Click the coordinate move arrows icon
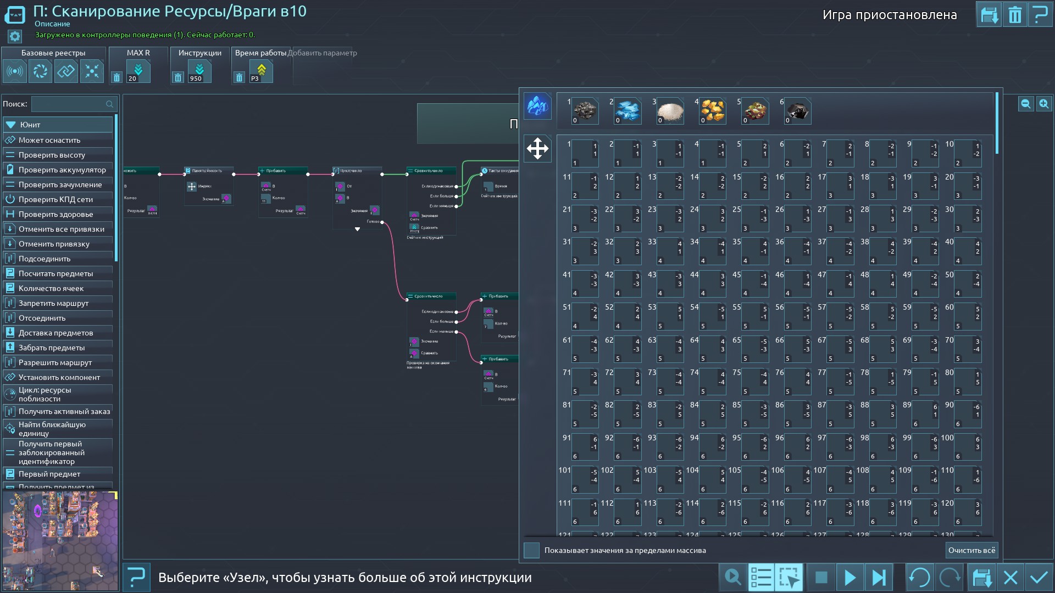Screen dimensions: 1055x593 537,149
